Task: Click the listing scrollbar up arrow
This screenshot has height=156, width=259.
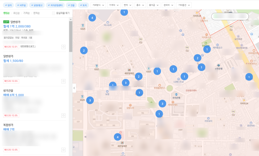Action: click(x=71, y=19)
